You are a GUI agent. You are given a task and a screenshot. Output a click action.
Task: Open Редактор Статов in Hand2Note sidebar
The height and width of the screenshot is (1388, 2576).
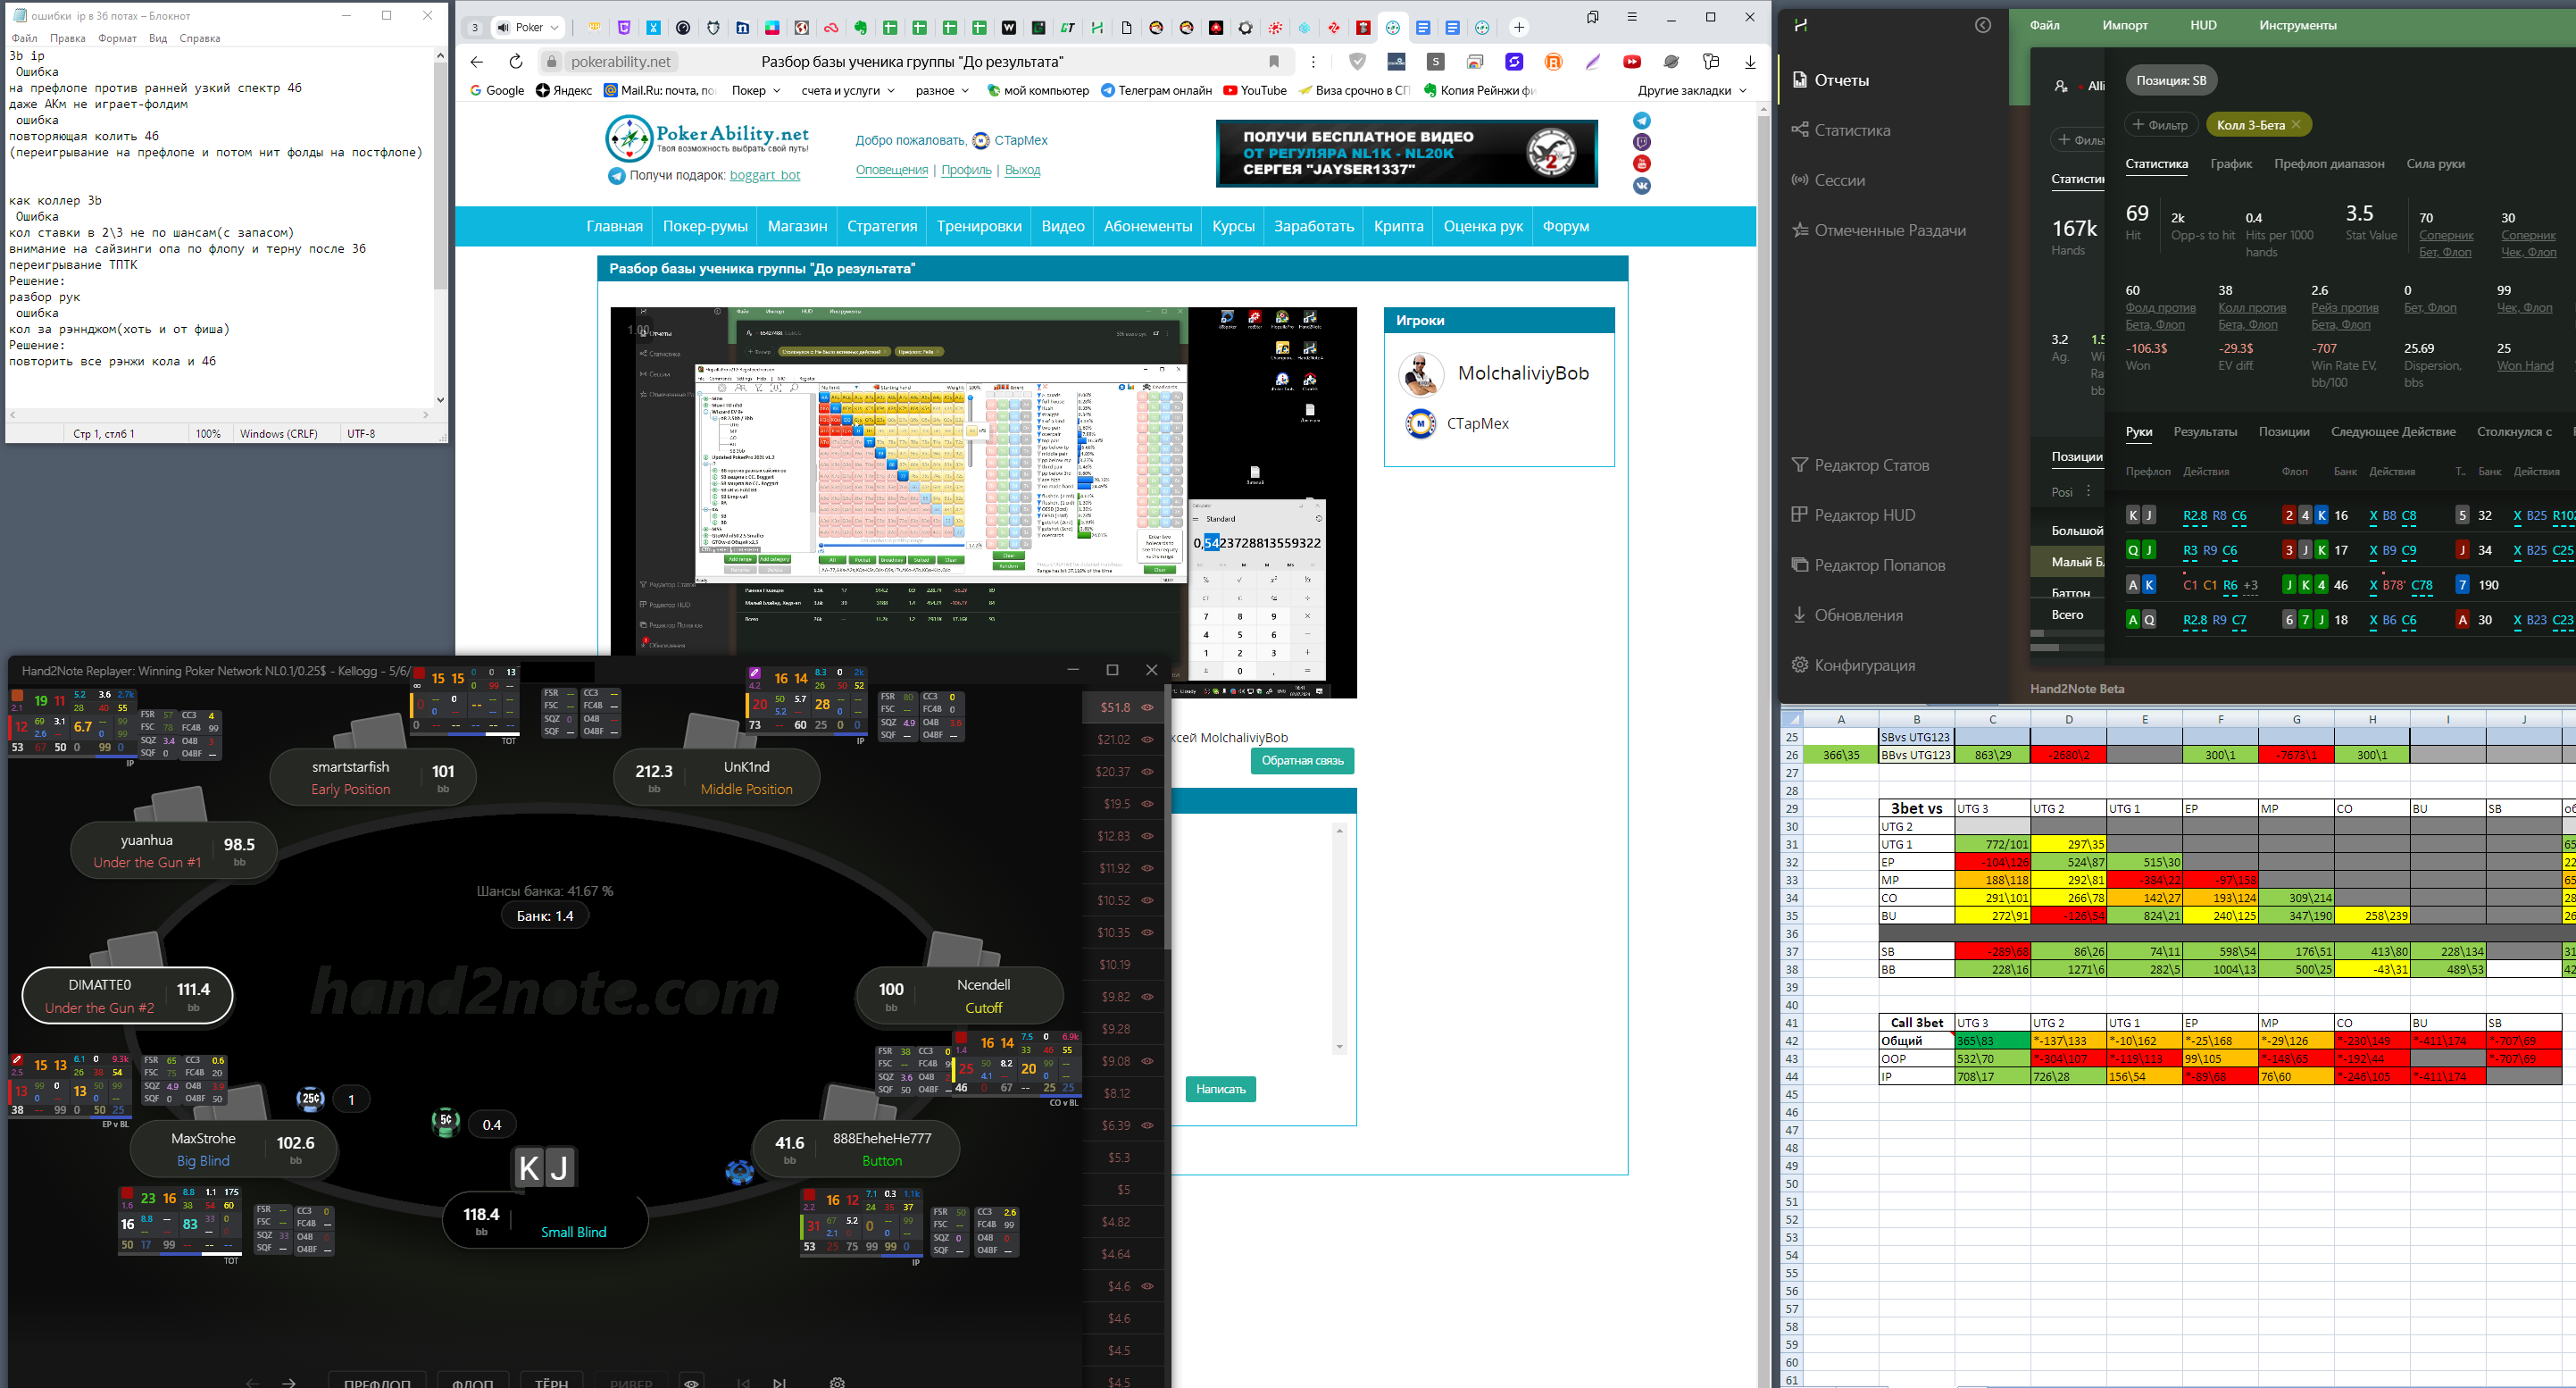[1860, 465]
